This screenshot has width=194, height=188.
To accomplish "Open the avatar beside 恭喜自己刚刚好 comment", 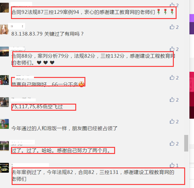I will (5, 80).
